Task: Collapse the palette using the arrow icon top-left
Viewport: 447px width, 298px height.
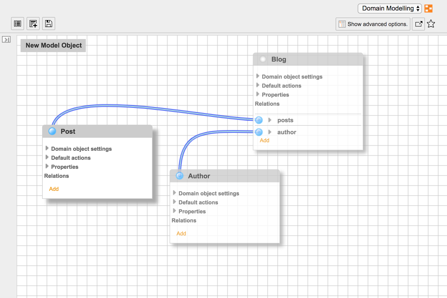Action: [x=6, y=39]
